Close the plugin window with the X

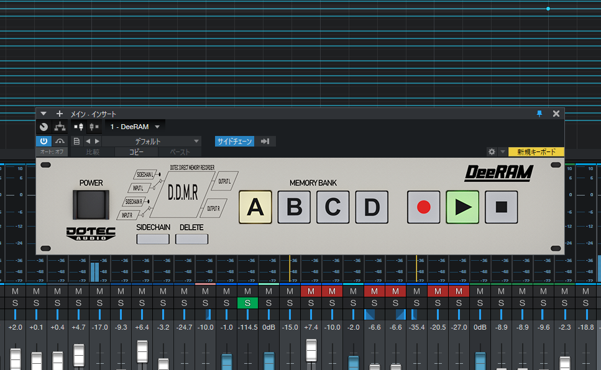pyautogui.click(x=556, y=114)
